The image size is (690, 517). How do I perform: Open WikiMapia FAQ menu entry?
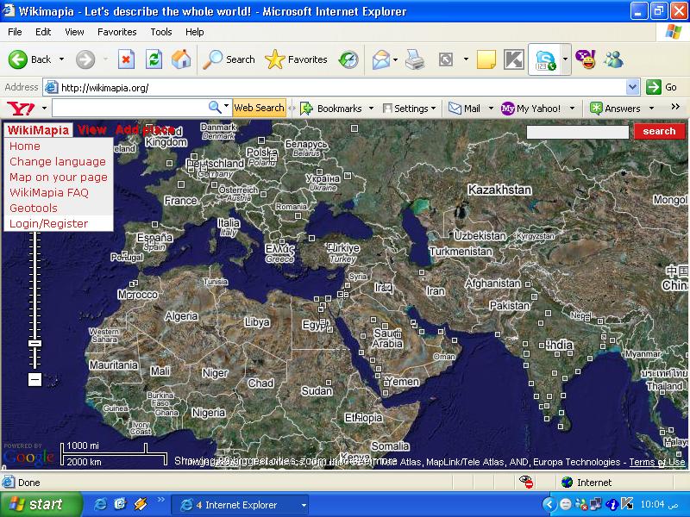click(x=59, y=192)
